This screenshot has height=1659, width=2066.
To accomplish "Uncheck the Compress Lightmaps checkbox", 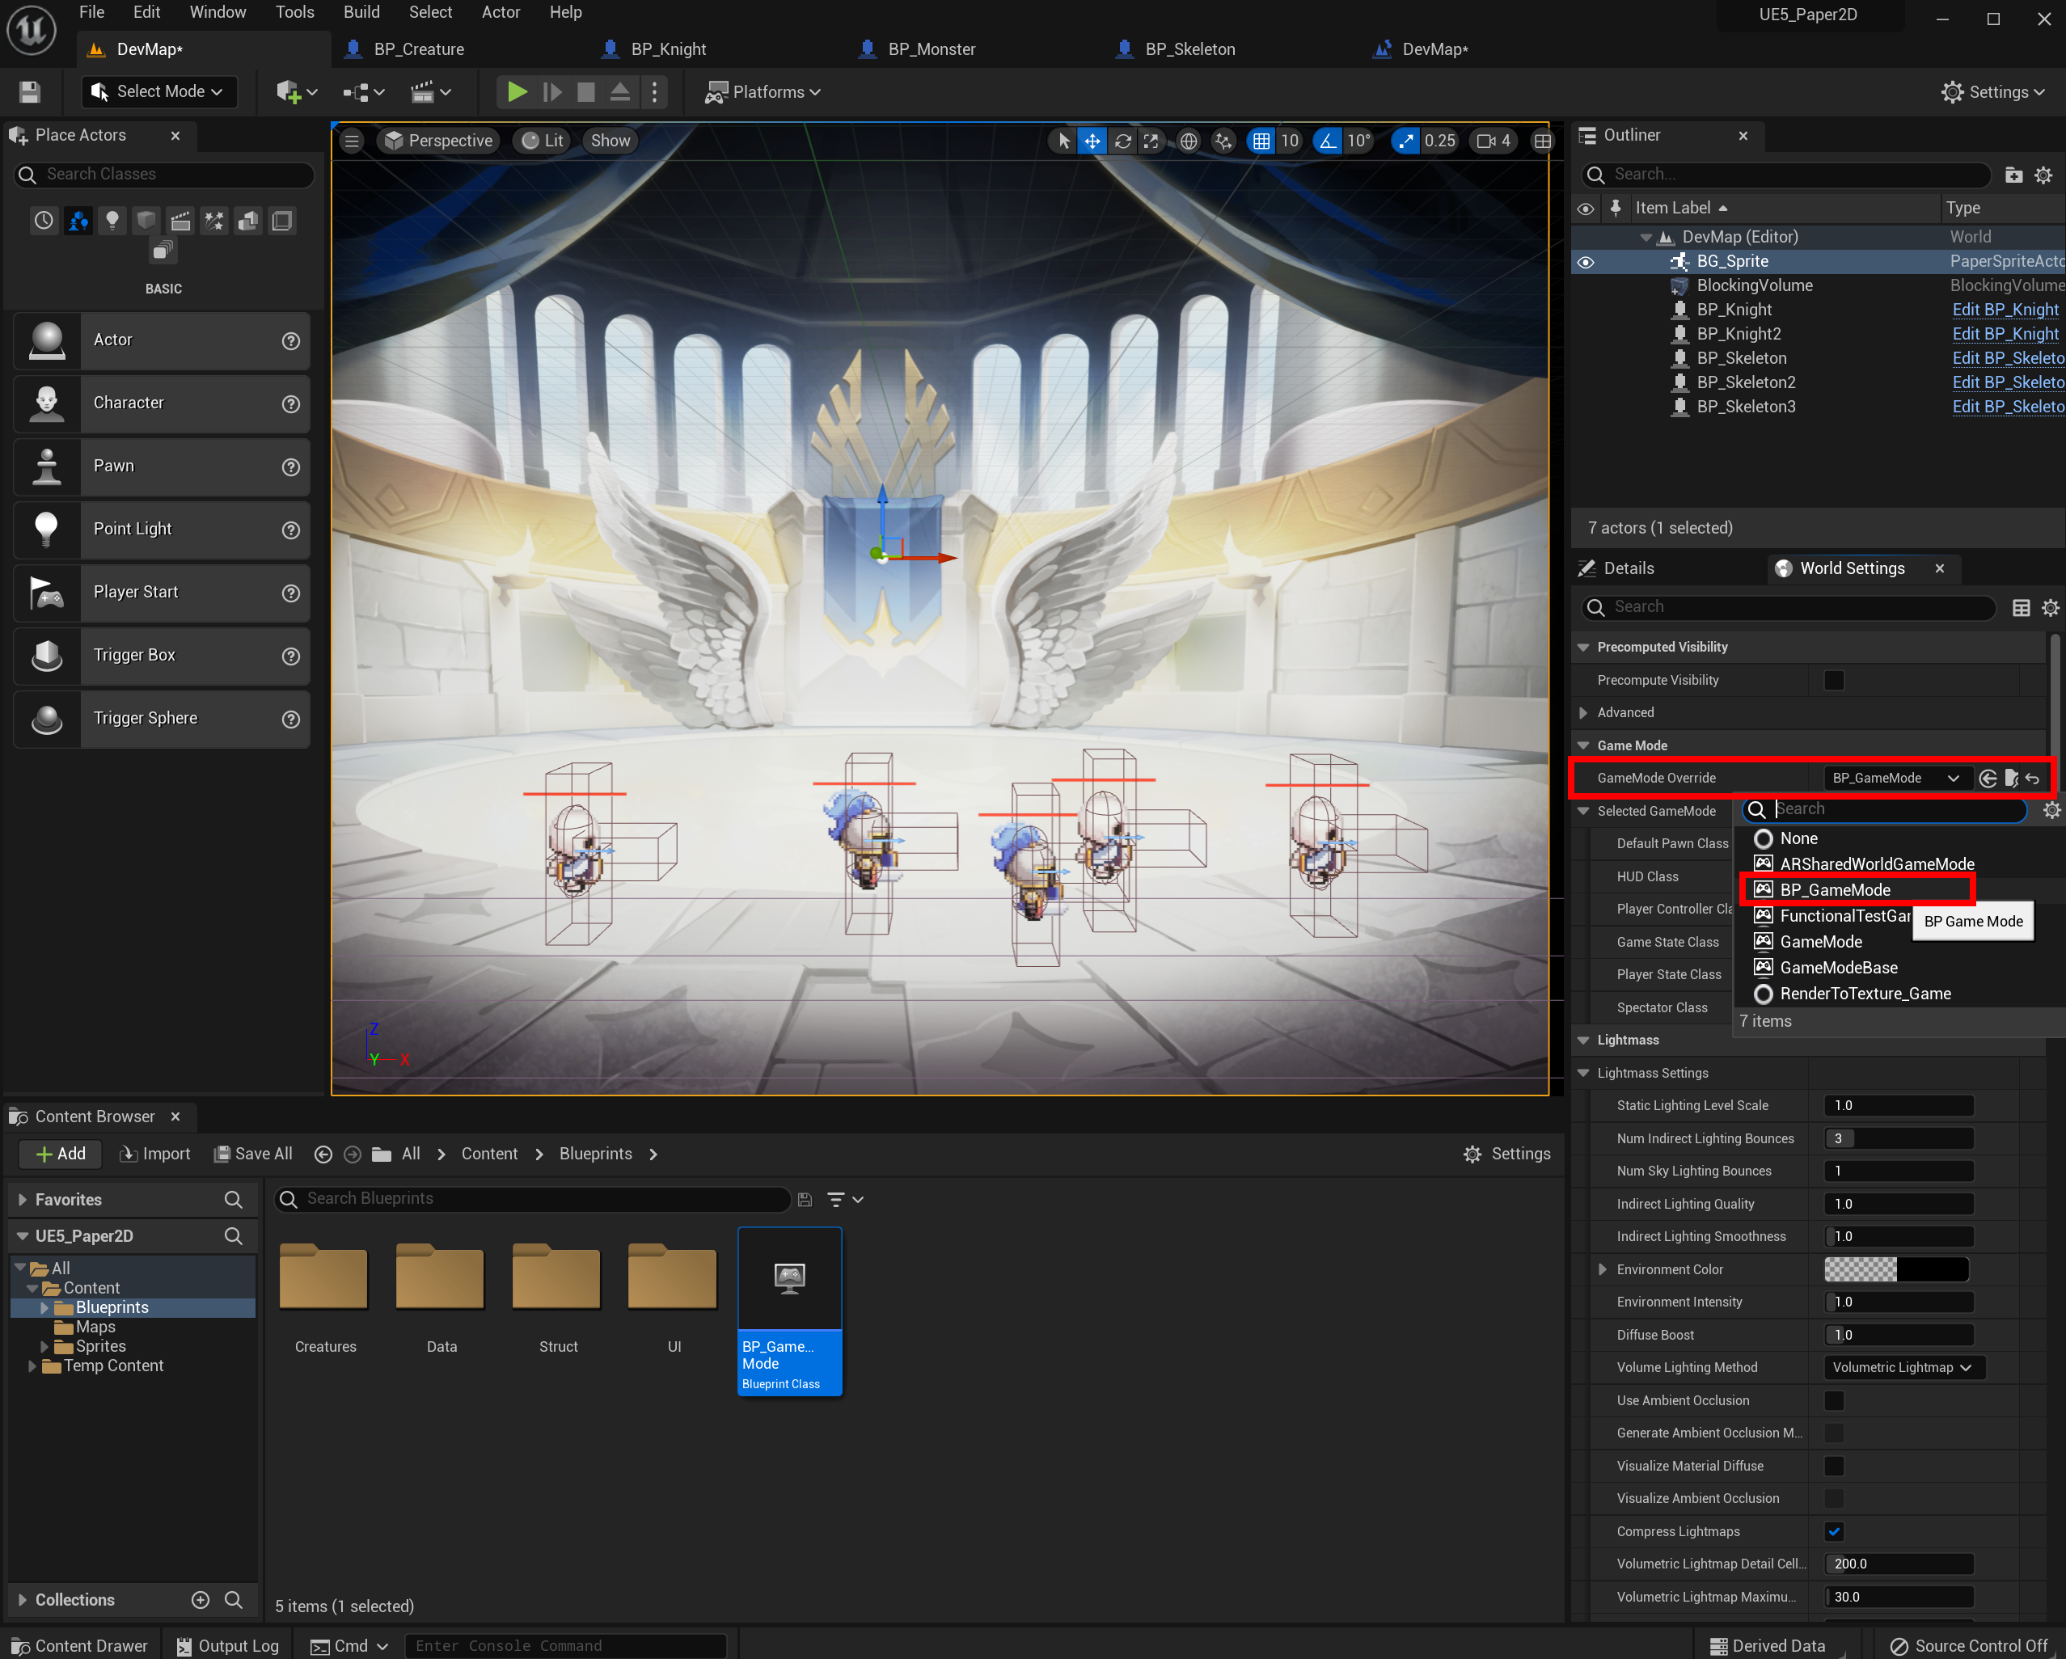I will [x=1834, y=1530].
